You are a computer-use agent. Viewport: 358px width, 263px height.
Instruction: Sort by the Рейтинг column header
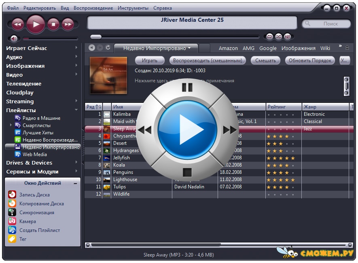284,107
